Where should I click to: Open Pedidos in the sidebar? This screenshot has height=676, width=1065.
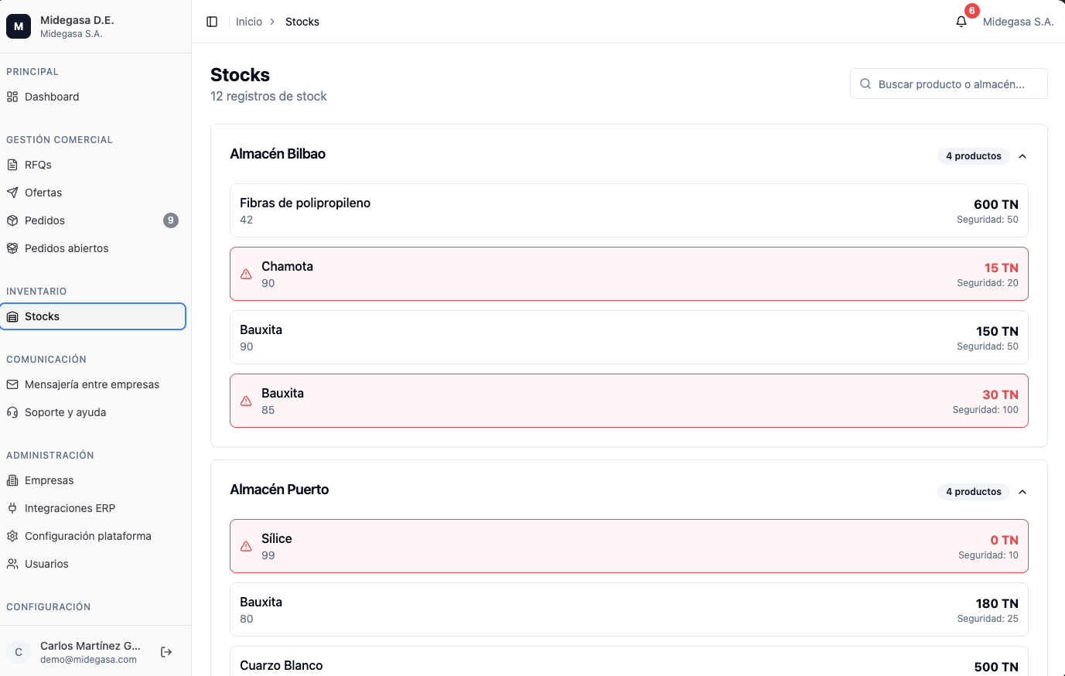tap(93, 220)
